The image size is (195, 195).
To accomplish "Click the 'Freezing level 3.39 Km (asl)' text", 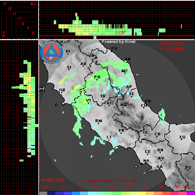I will [x=112, y=181].
